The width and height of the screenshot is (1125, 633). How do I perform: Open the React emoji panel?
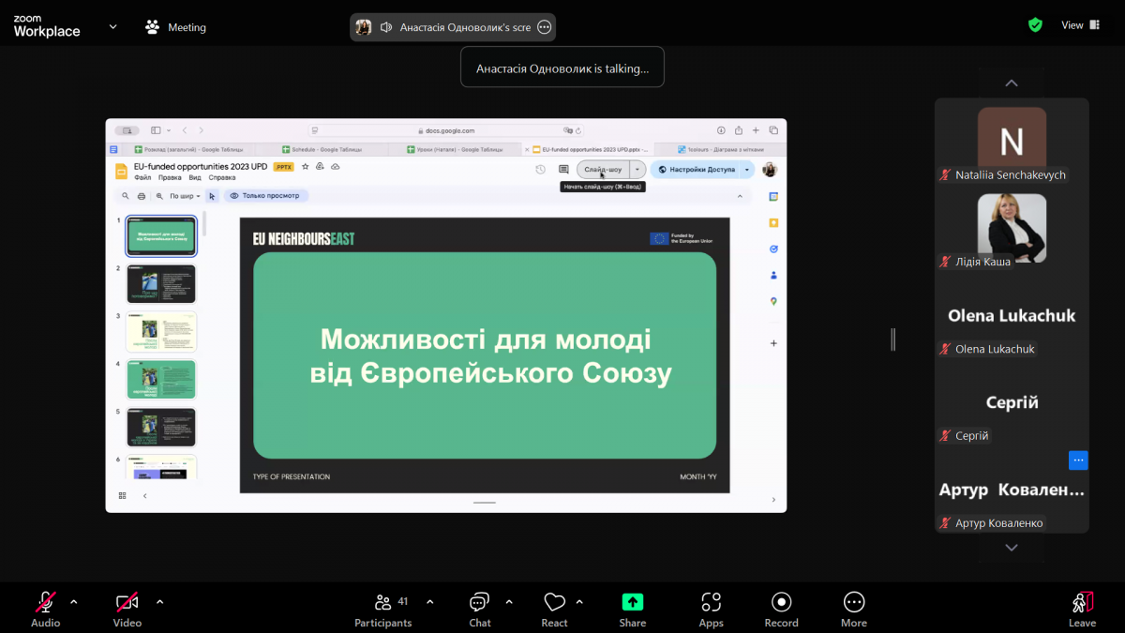pyautogui.click(x=554, y=608)
